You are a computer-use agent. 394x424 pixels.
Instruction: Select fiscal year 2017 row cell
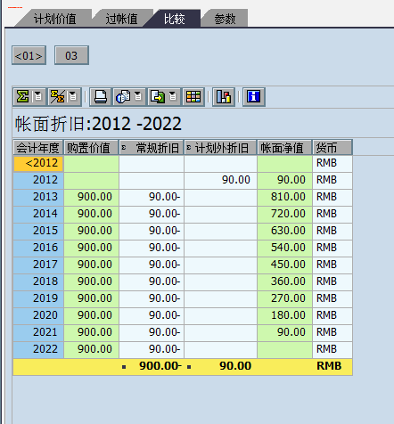click(38, 265)
